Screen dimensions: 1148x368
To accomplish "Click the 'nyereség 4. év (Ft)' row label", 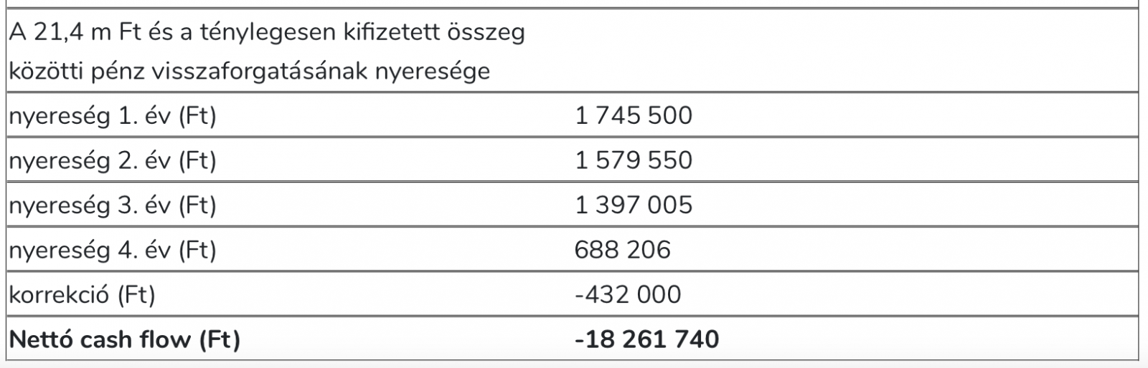I will 113,250.
